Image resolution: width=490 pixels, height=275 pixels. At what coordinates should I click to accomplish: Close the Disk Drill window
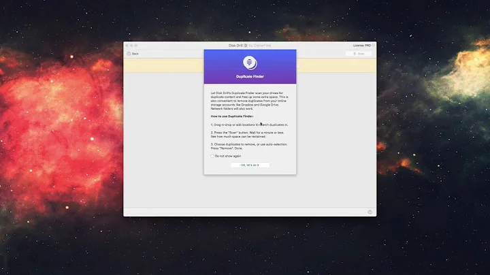point(127,46)
